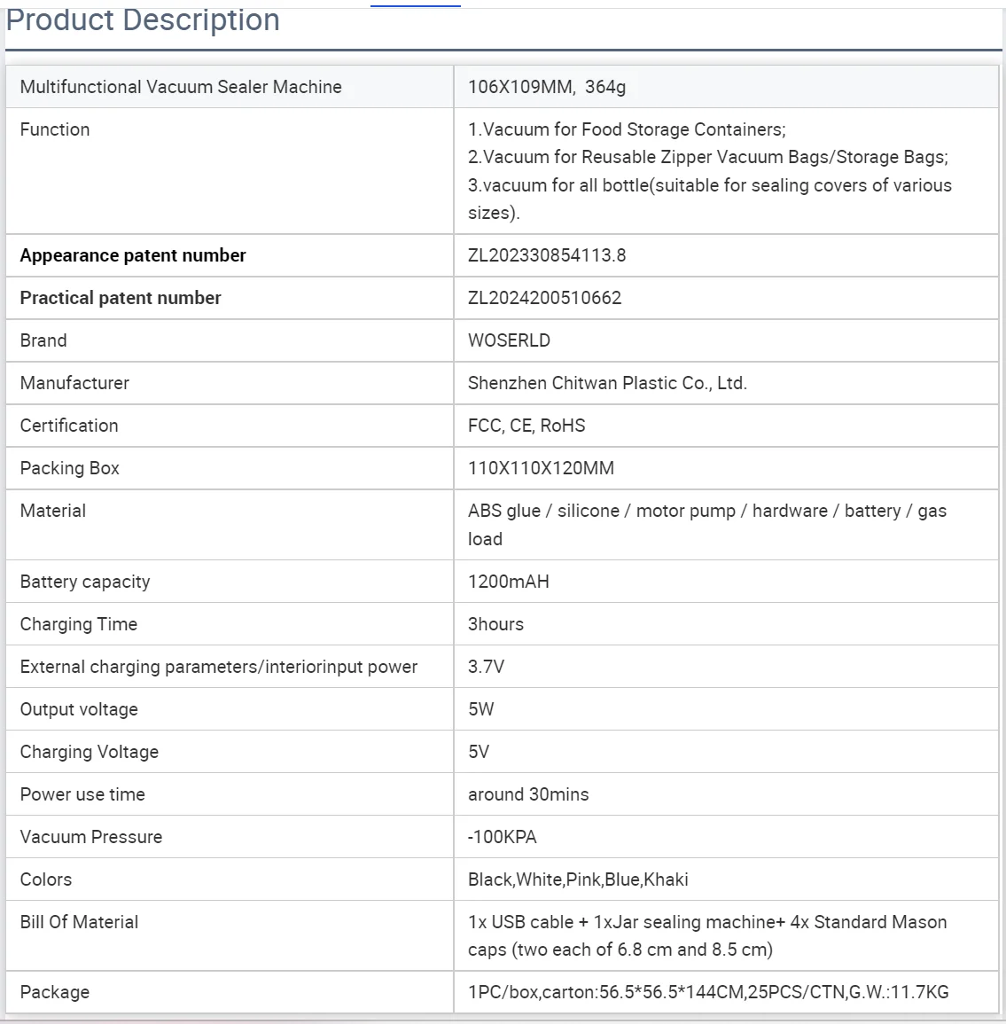Click the Bill Of Material label
Image resolution: width=1006 pixels, height=1024 pixels.
coord(79,922)
